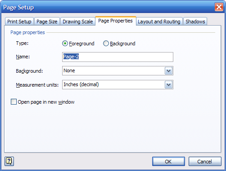Enable Open page in new window
This screenshot has width=226, height=171.
pyautogui.click(x=14, y=102)
